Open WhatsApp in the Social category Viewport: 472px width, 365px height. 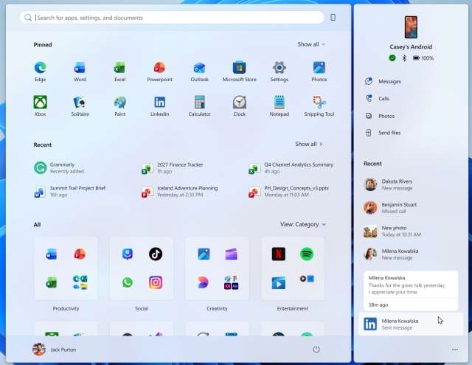click(128, 282)
